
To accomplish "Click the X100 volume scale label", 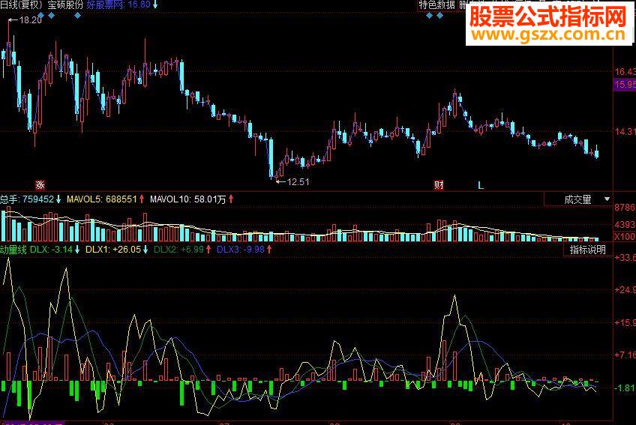I will 625,236.
